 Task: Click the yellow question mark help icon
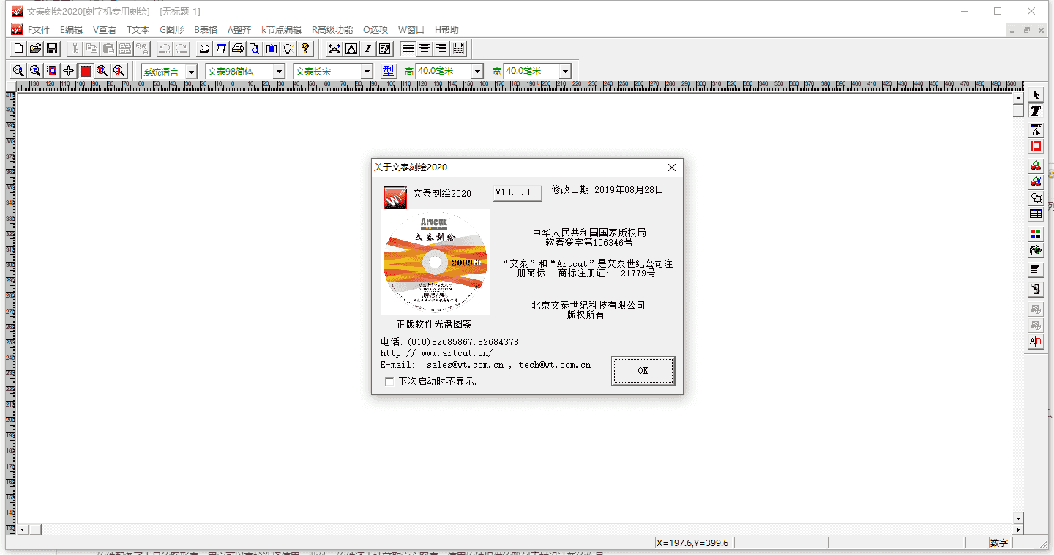pyautogui.click(x=305, y=49)
